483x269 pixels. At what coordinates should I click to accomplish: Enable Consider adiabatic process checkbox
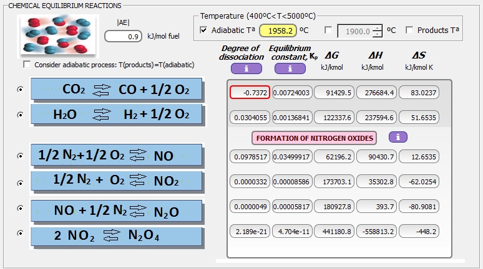tap(26, 64)
